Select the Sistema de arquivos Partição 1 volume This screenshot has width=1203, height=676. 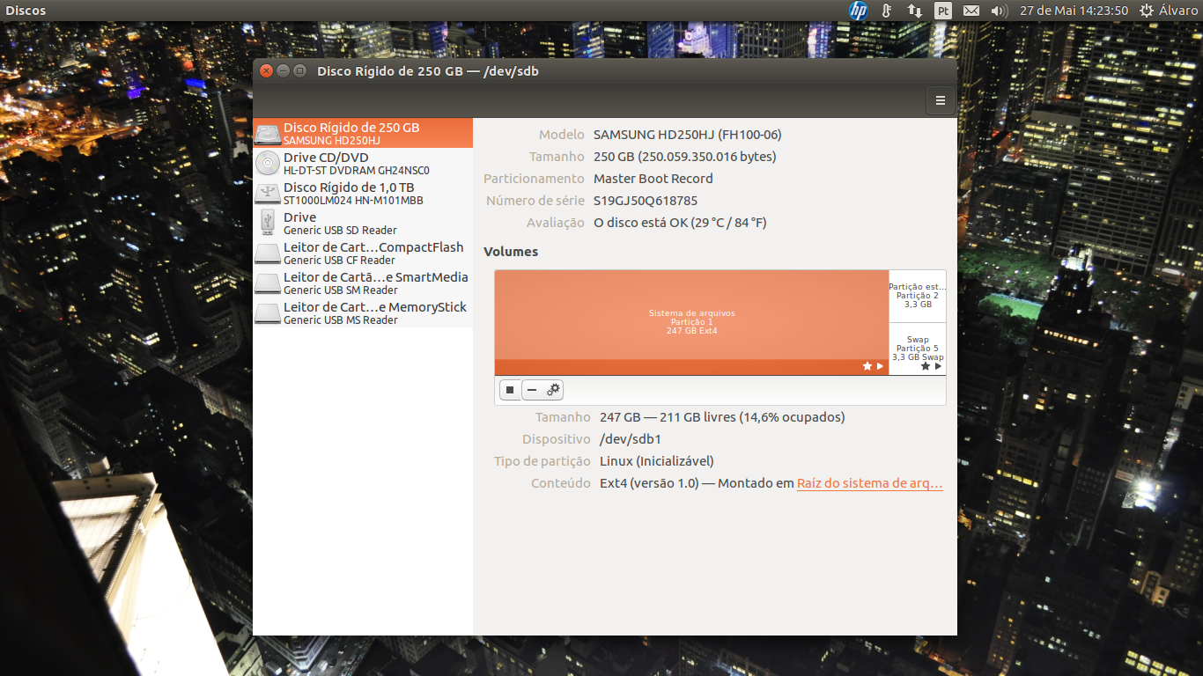(x=691, y=322)
